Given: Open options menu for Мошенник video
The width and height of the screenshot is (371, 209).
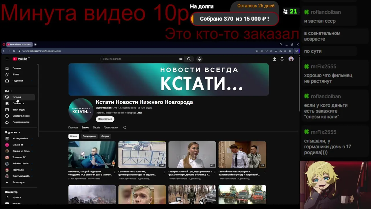Looking at the screenshot, I should [114, 172].
